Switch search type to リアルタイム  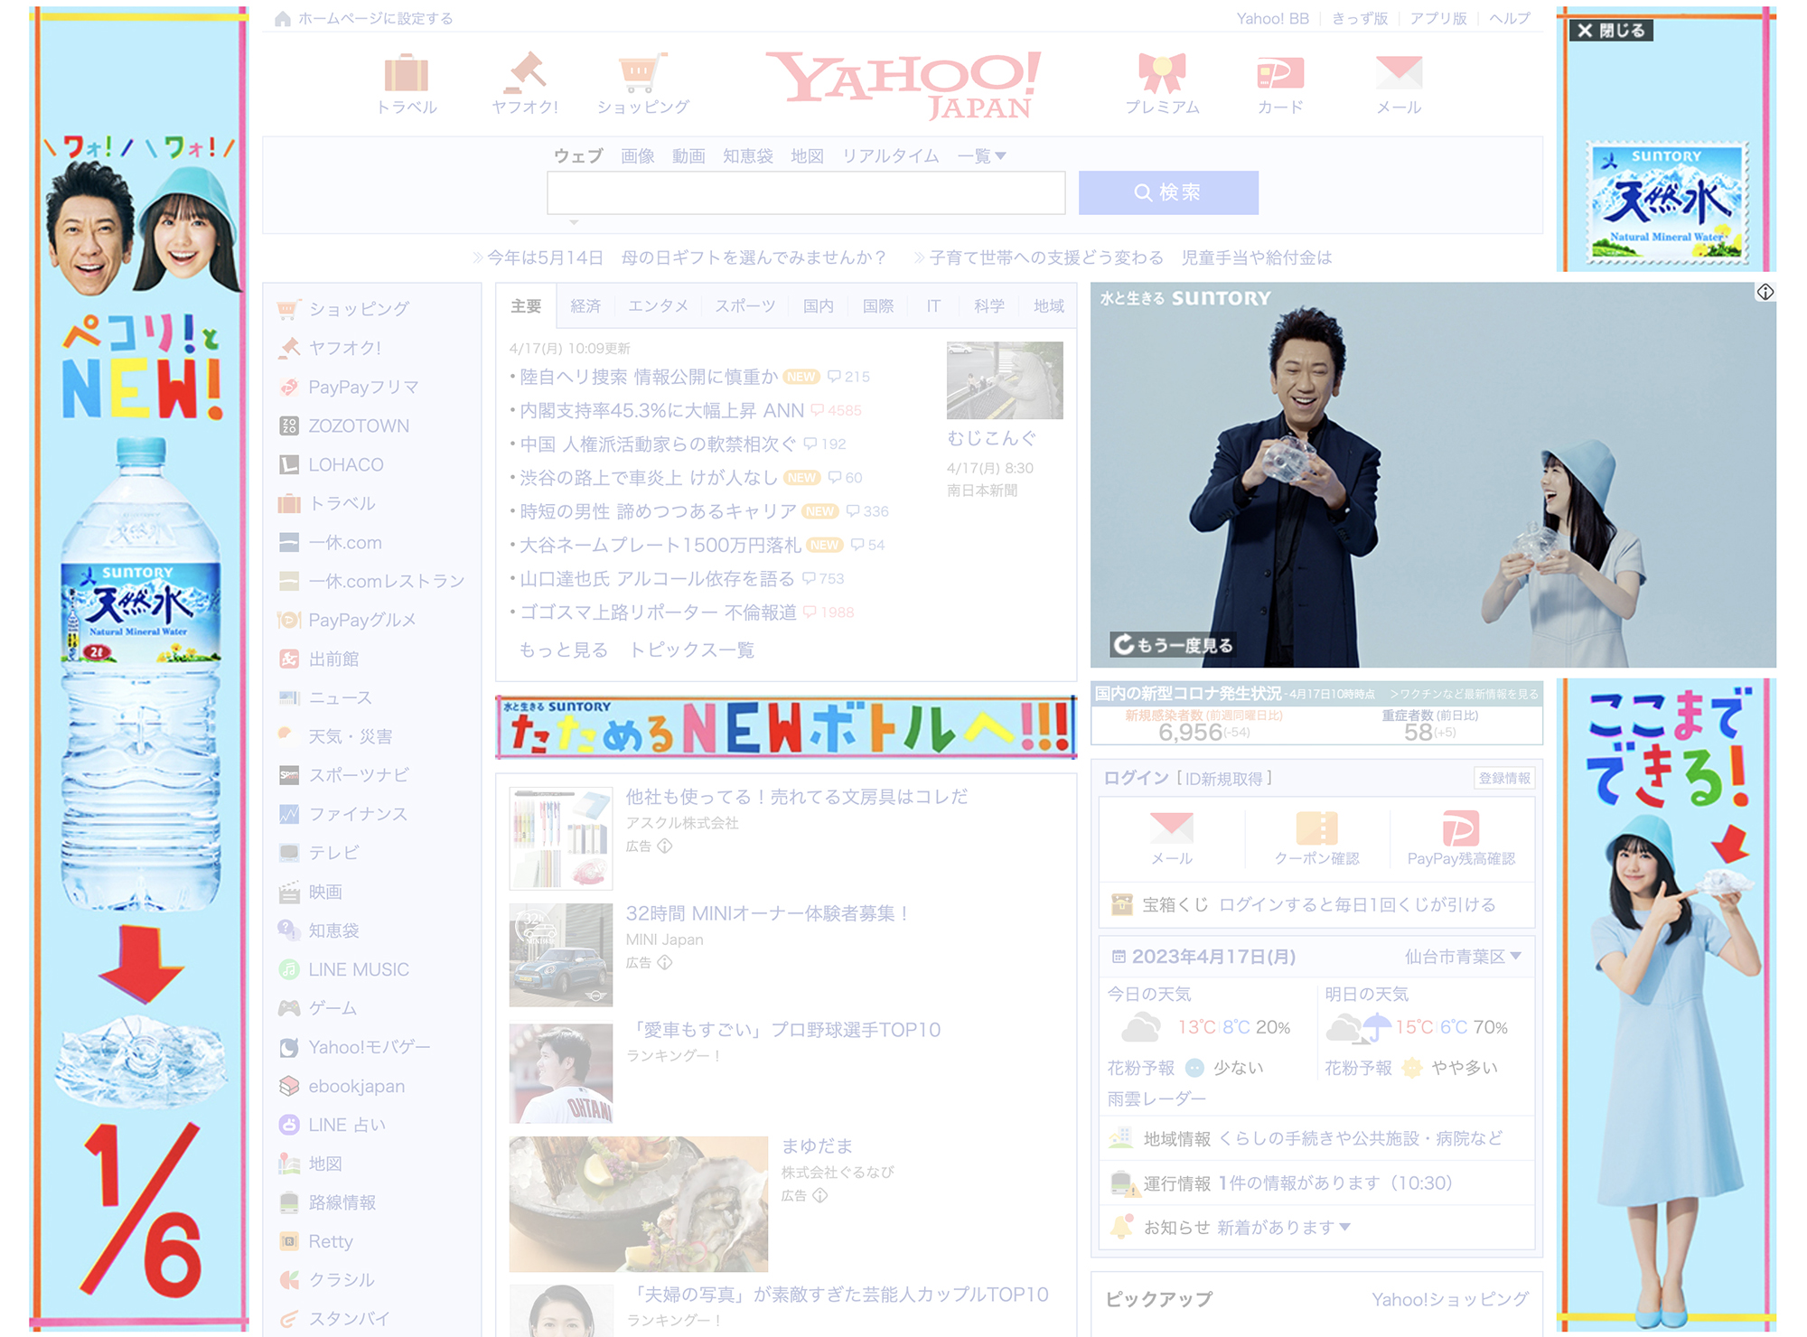coord(890,155)
